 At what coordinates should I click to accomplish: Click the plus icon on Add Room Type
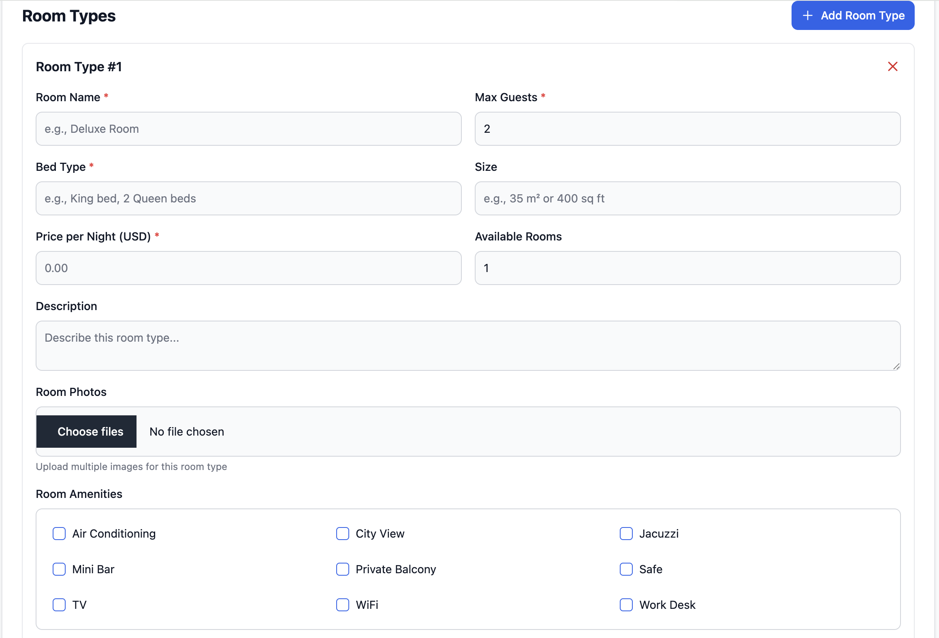807,15
